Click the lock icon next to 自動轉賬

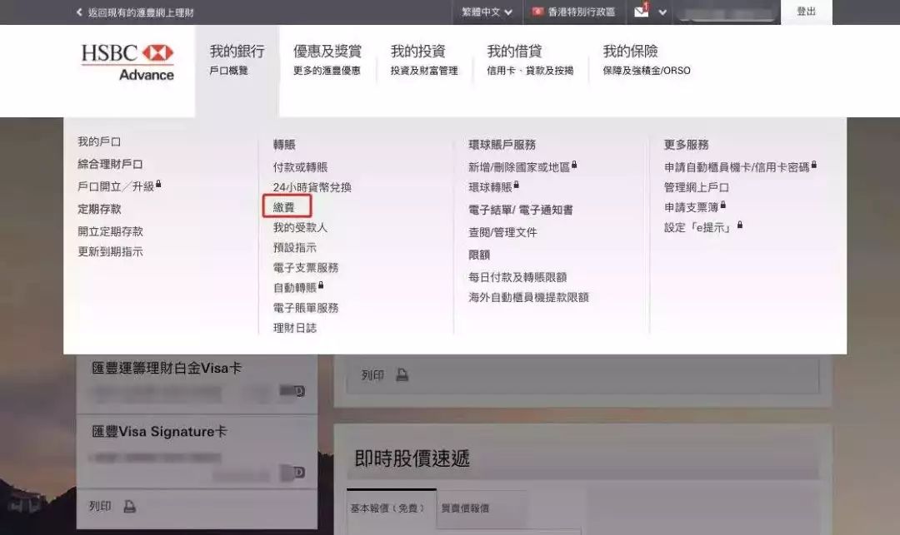(x=321, y=286)
